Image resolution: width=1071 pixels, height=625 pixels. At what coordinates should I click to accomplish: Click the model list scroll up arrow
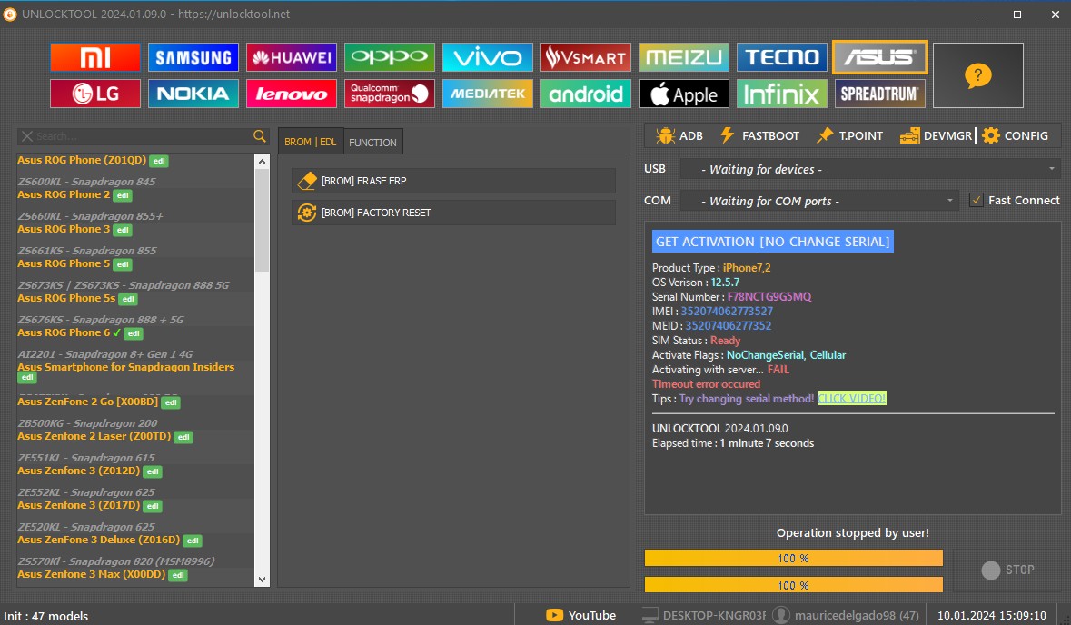tap(262, 161)
